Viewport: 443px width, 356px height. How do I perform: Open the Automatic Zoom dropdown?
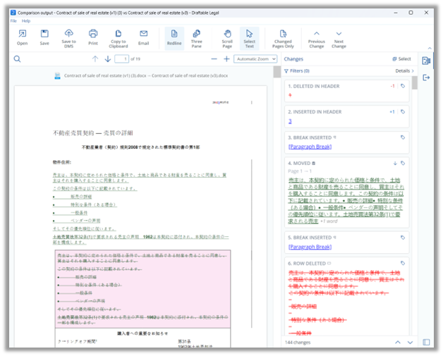[255, 59]
